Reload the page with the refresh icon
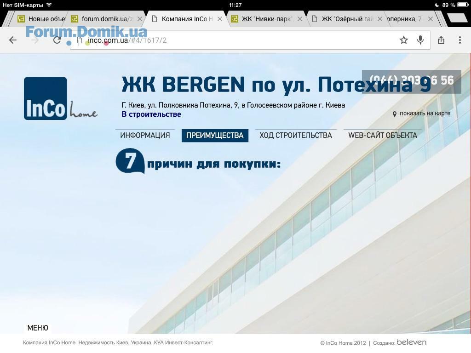Viewport: 471px width, 353px height. pyautogui.click(x=57, y=40)
